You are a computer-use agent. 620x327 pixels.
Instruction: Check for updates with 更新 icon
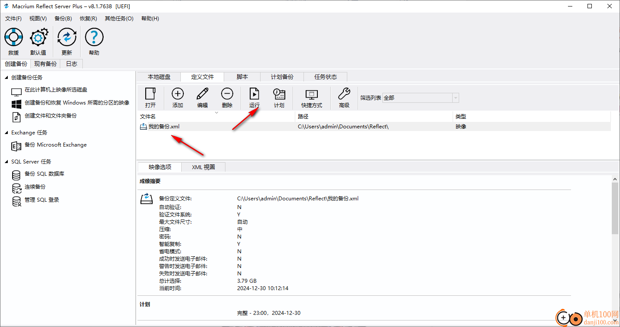click(67, 37)
